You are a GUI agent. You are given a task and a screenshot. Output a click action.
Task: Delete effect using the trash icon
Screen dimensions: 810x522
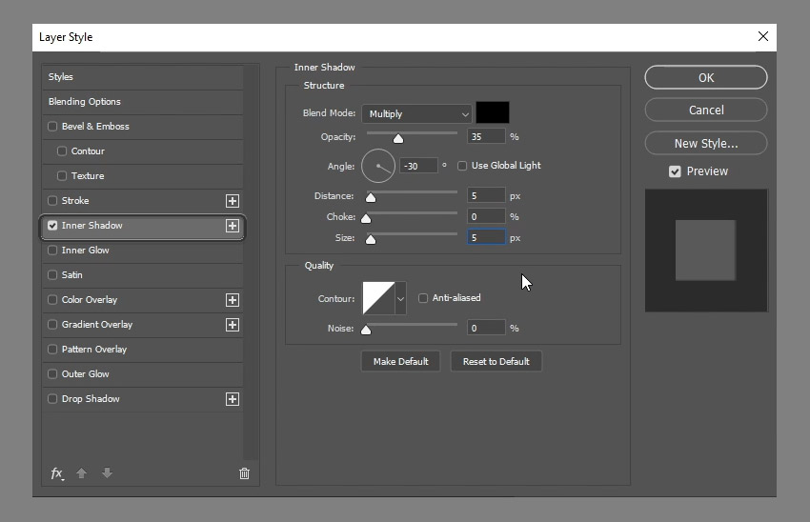[x=244, y=473]
